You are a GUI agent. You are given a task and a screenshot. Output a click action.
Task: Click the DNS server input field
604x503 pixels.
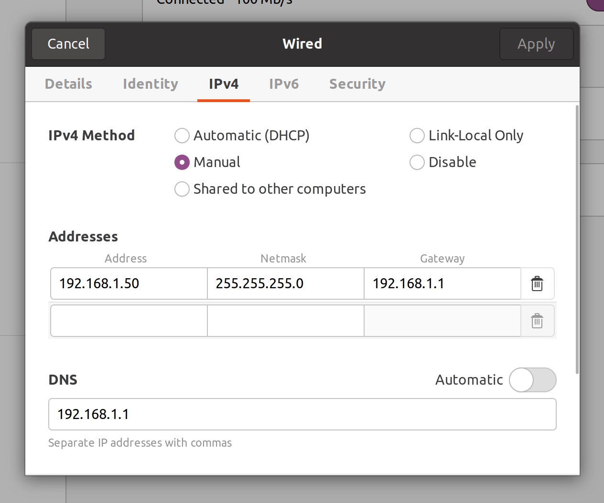click(x=302, y=414)
